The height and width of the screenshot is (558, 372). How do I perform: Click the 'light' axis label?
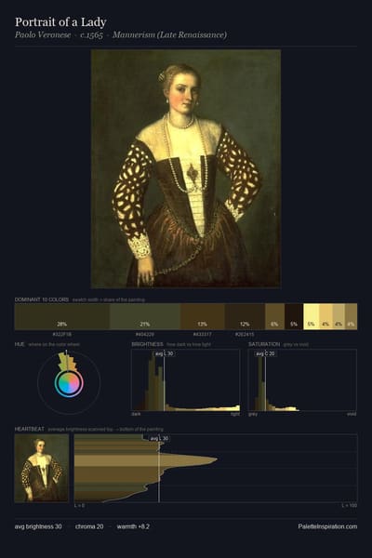(x=235, y=414)
